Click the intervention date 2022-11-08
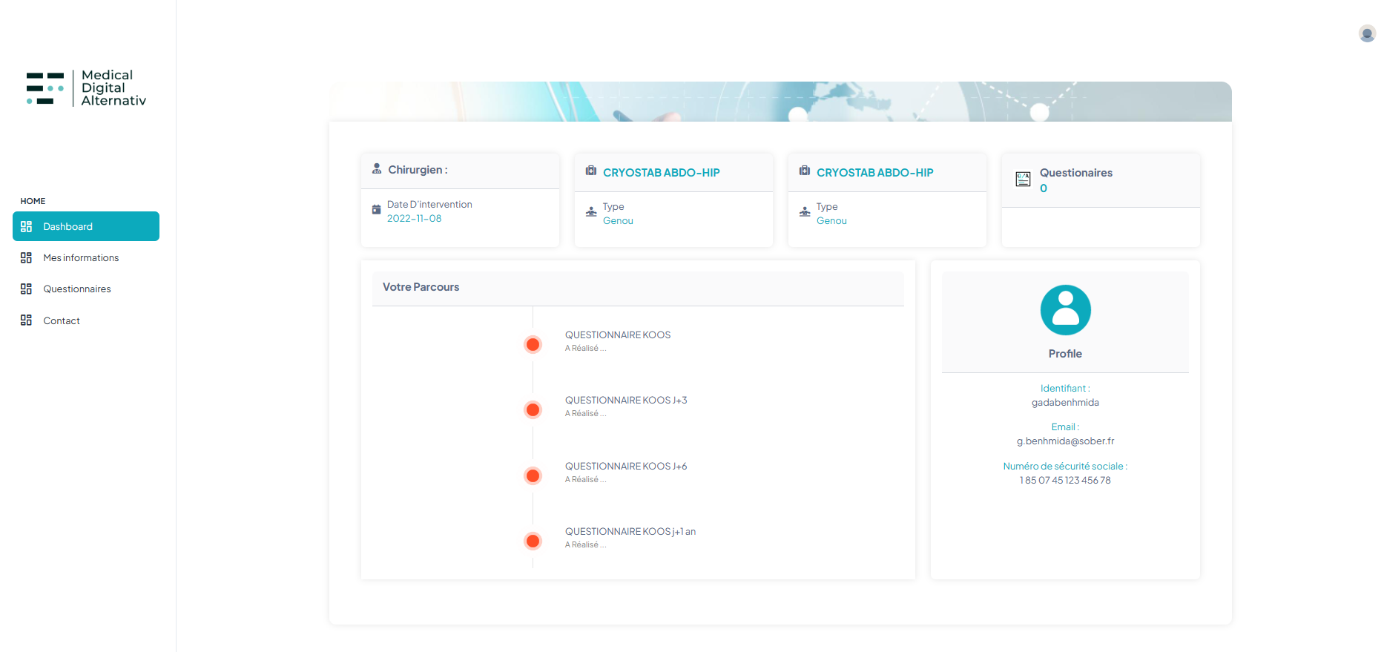 pyautogui.click(x=414, y=219)
